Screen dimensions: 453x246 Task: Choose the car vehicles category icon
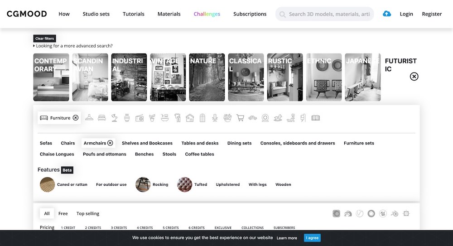point(253,118)
